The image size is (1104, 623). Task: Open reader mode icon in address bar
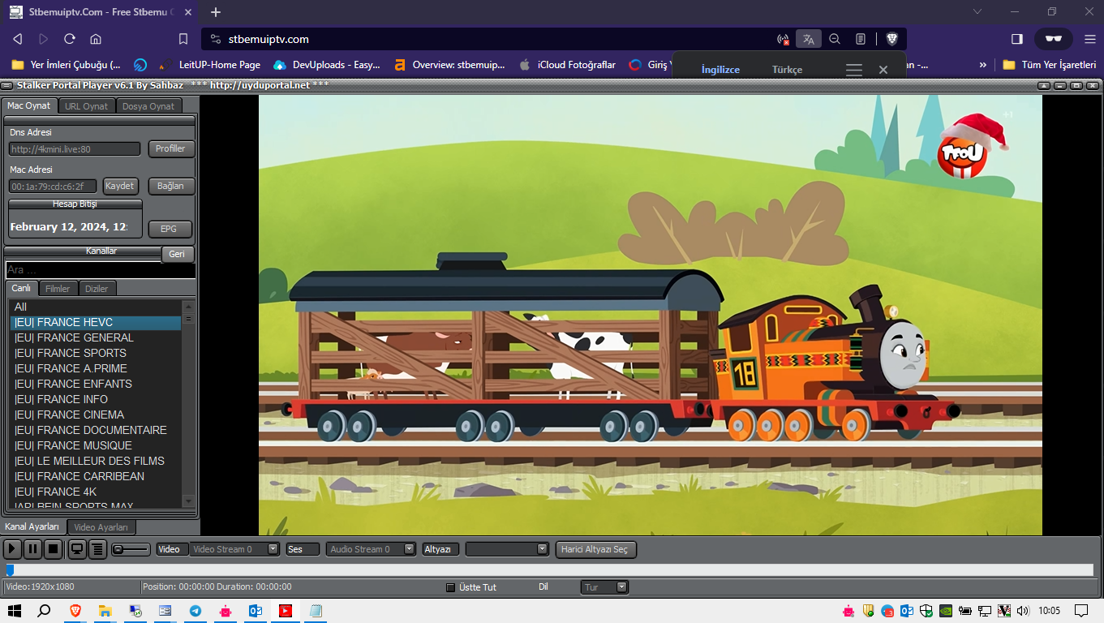861,39
